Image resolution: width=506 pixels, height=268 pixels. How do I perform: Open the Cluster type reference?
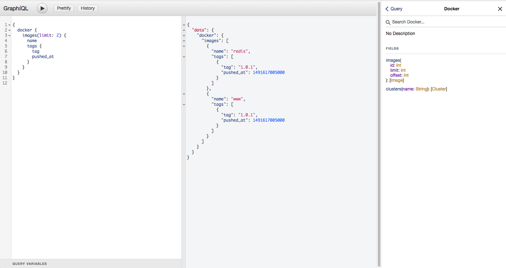(x=439, y=89)
